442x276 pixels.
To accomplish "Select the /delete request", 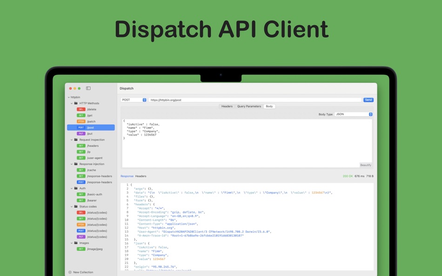I will [x=91, y=109].
